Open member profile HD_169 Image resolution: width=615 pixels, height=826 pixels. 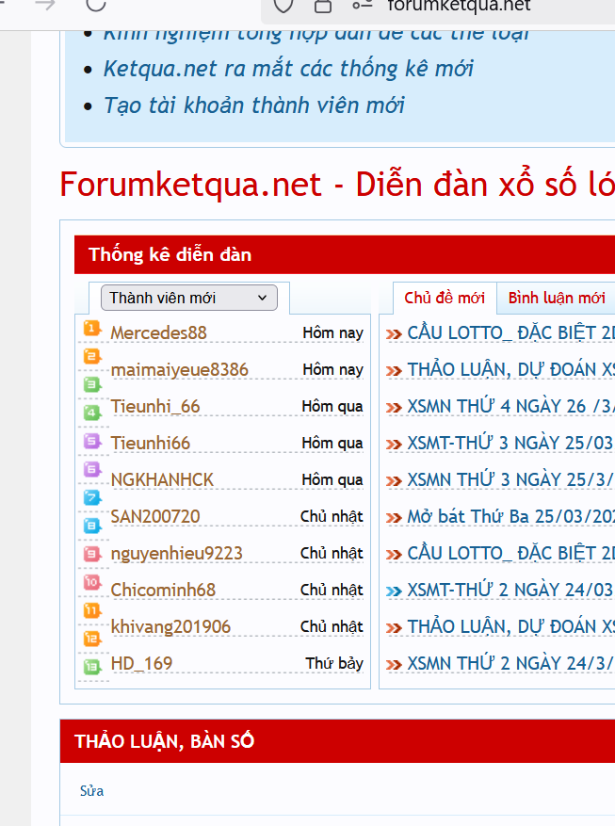(141, 664)
